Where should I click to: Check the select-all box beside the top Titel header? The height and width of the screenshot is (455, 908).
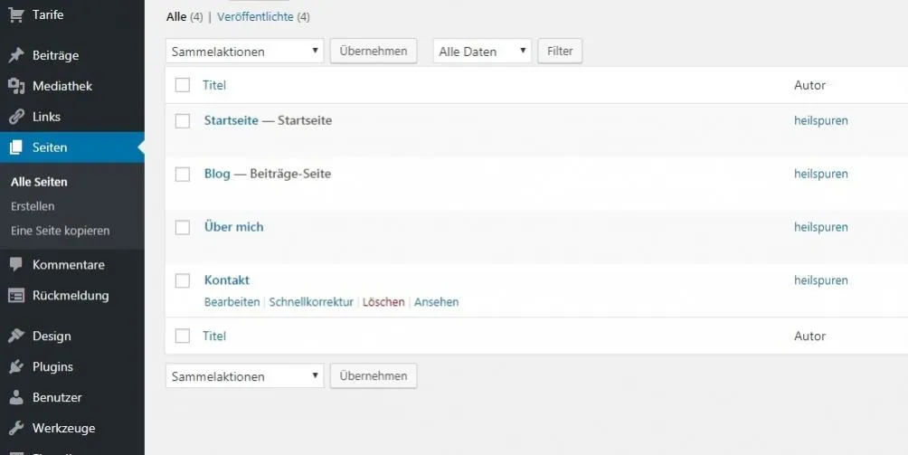pyautogui.click(x=183, y=85)
